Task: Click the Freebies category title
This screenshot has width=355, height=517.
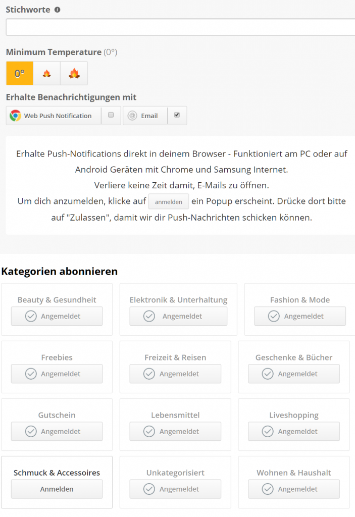Action: coord(57,357)
